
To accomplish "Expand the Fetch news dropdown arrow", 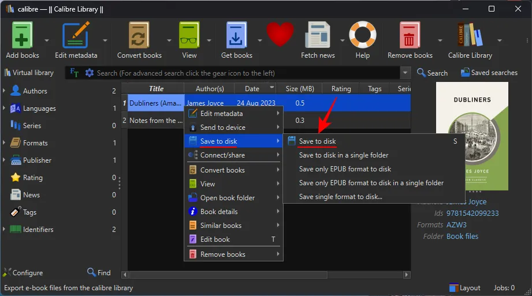I will tap(343, 40).
